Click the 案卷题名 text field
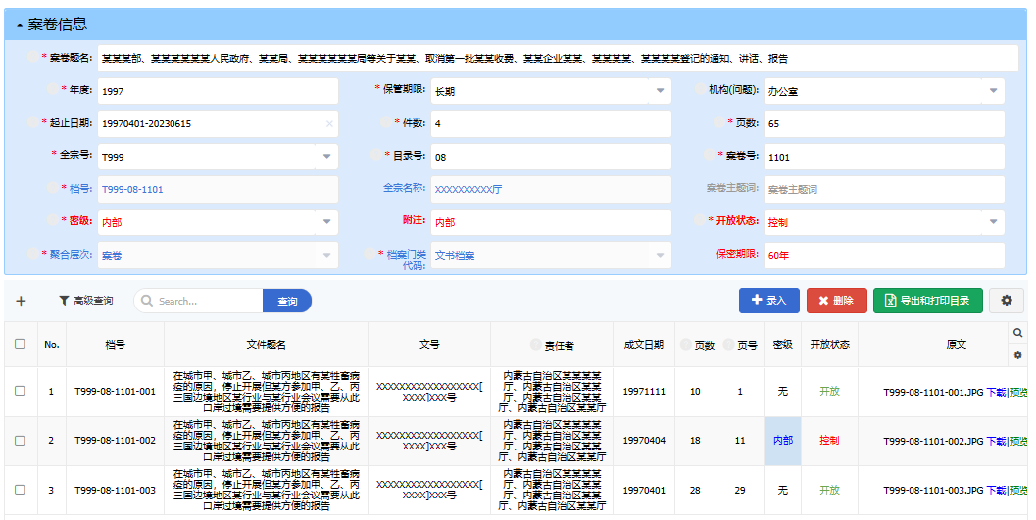This screenshot has height=520, width=1036. (558, 58)
